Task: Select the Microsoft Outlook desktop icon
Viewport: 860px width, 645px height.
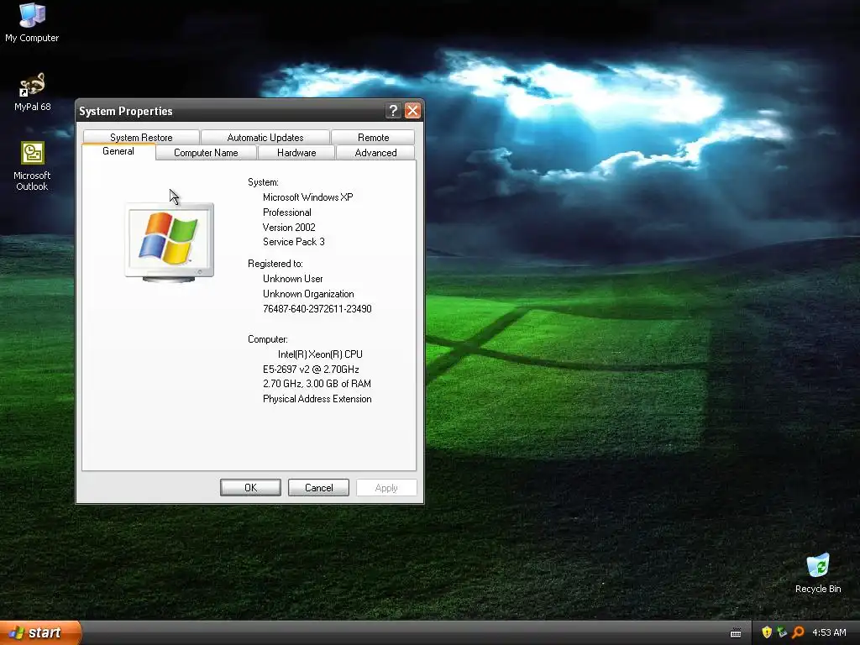Action: pyautogui.click(x=32, y=166)
